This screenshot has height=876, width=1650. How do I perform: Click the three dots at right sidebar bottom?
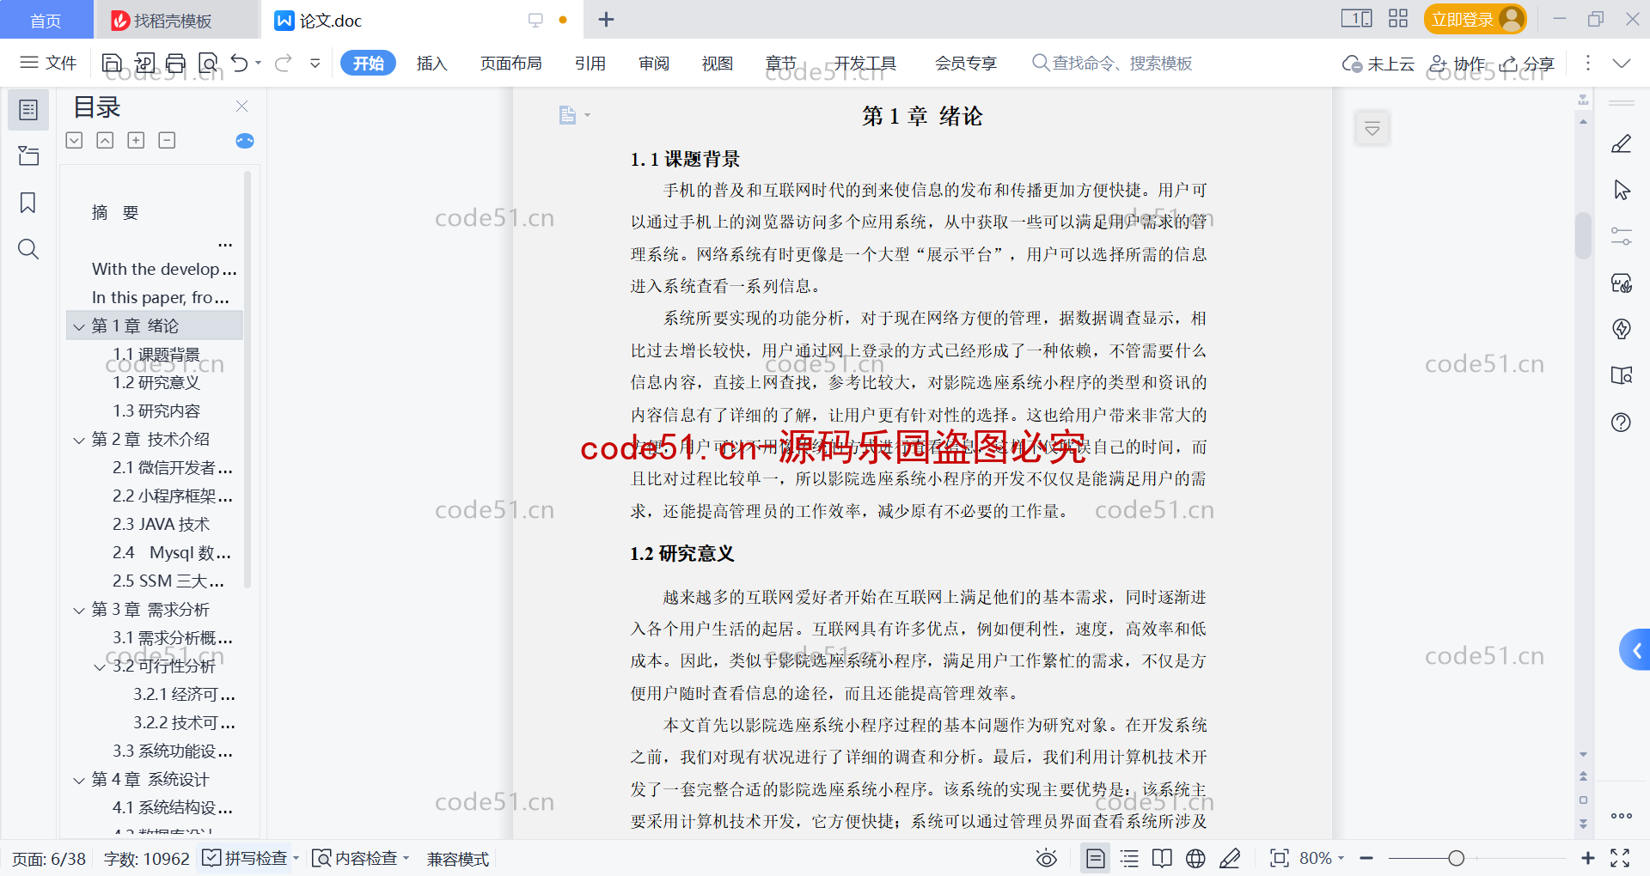(x=1622, y=816)
